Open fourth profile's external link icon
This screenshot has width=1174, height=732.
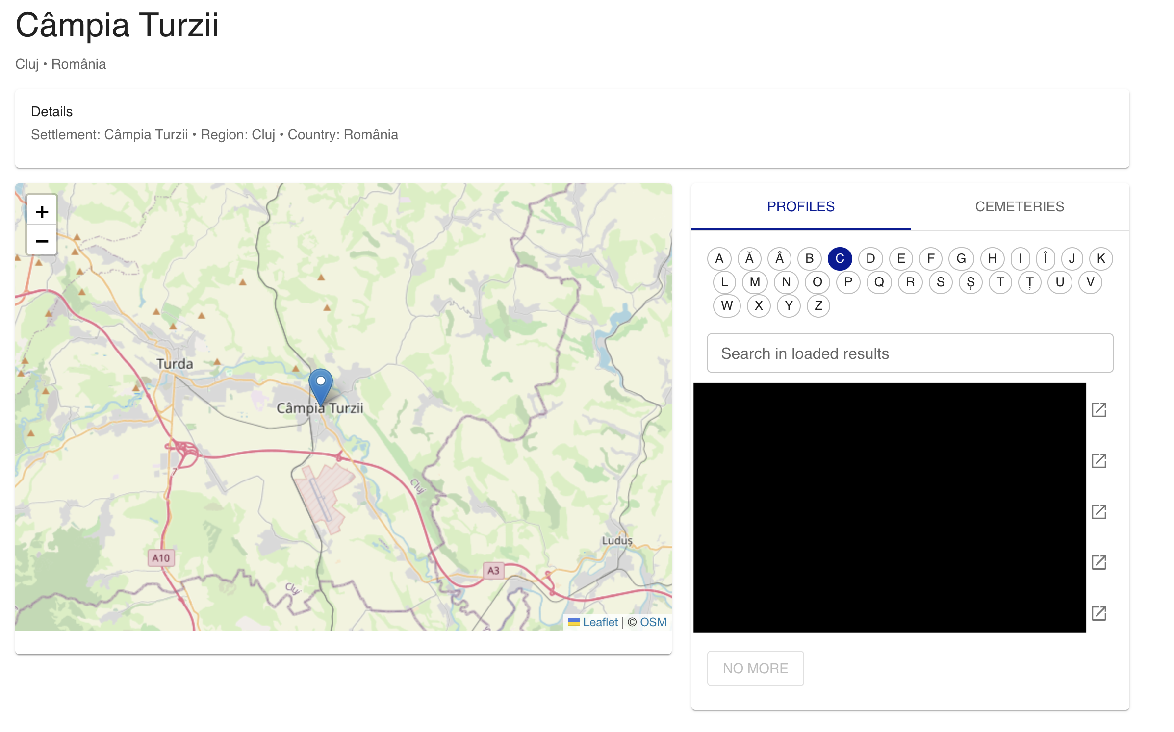tap(1098, 562)
